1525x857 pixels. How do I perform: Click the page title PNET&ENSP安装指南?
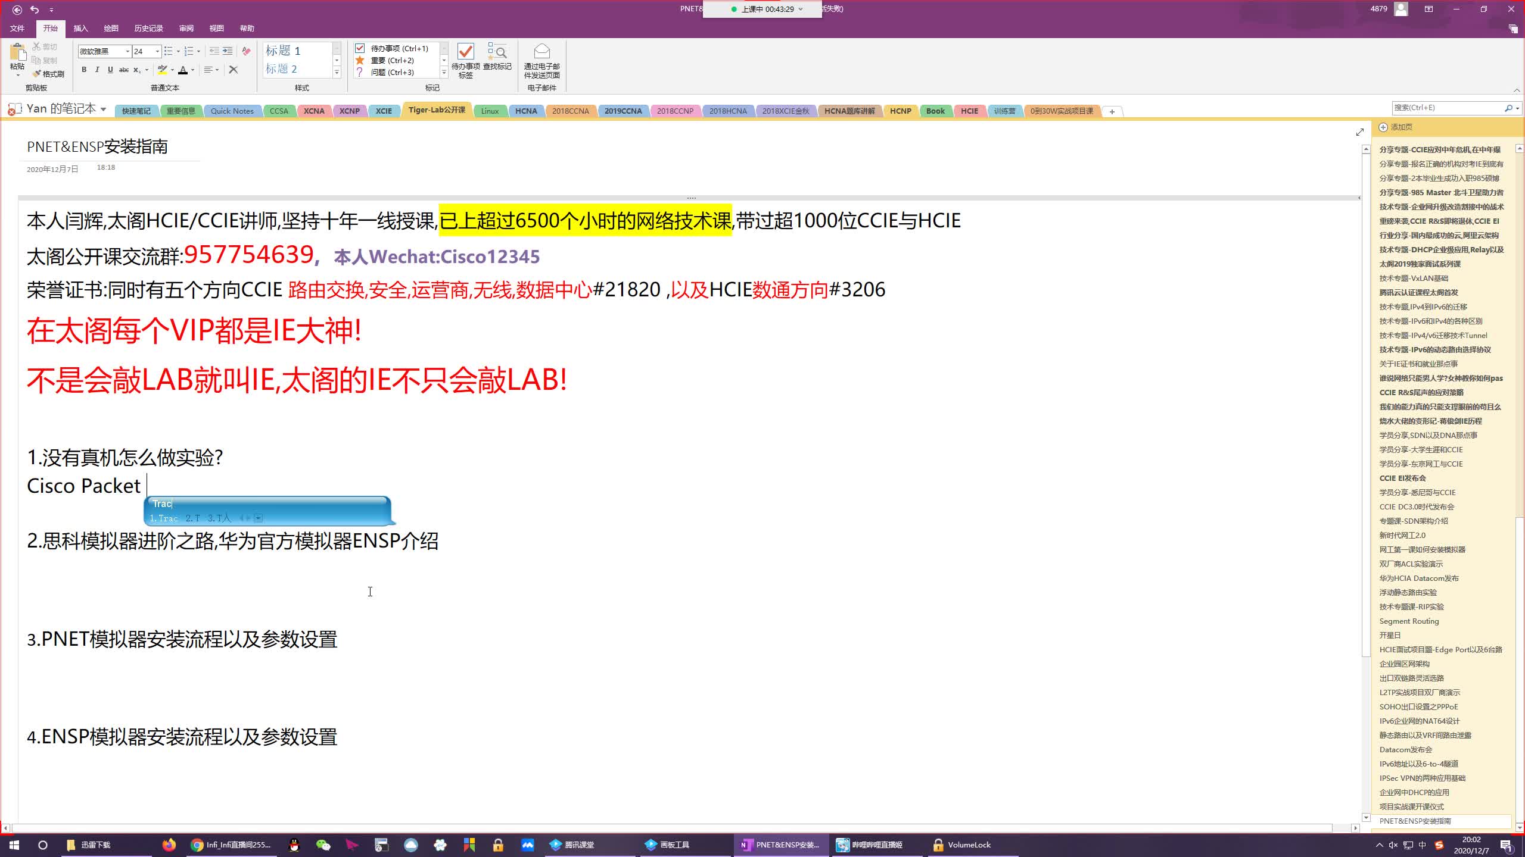[x=97, y=146]
